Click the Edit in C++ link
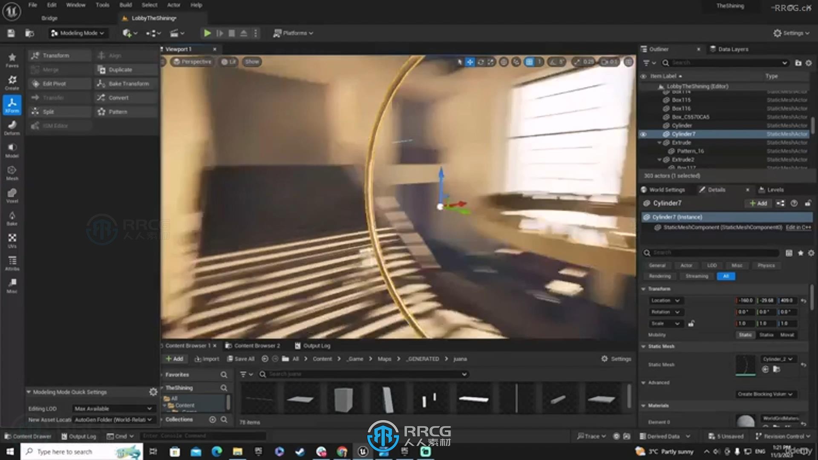Screen dimensions: 818x460 coord(798,227)
